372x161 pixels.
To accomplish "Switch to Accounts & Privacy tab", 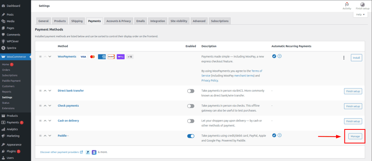I will (x=119, y=21).
